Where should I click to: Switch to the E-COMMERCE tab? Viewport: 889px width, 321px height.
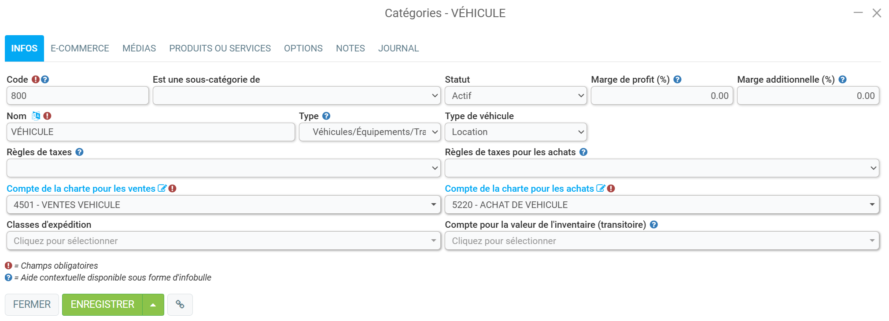[x=80, y=48]
